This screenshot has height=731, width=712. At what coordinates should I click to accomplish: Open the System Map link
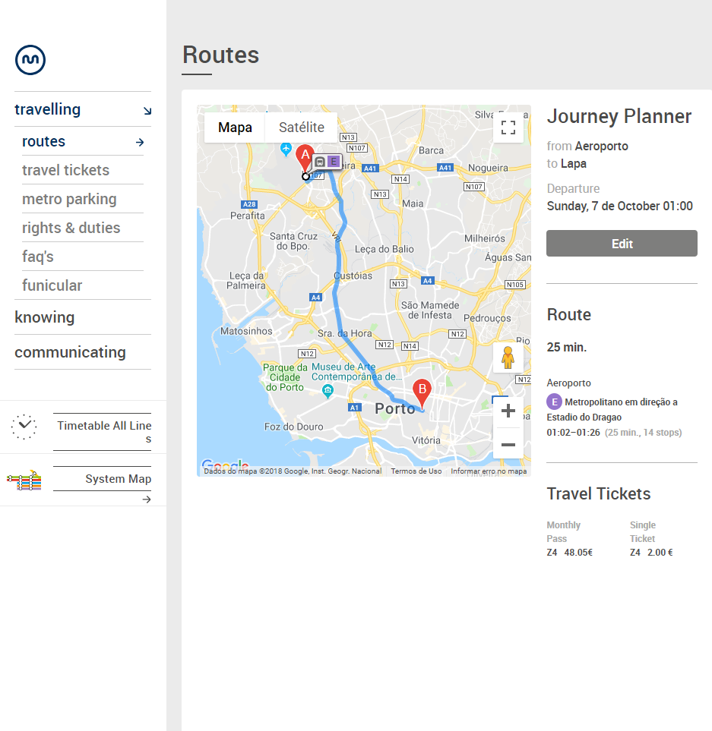118,479
